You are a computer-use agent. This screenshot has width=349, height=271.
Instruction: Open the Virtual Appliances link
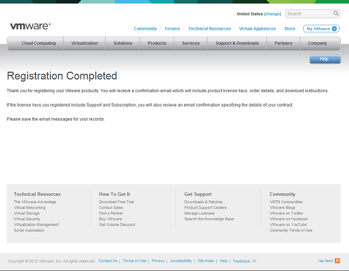(257, 29)
